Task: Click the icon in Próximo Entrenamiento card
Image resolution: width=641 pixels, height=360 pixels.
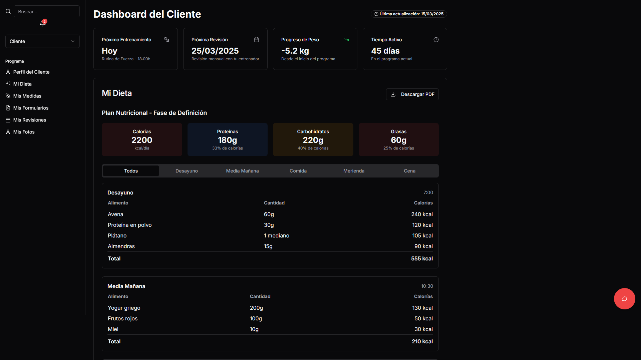Action: coord(167,40)
